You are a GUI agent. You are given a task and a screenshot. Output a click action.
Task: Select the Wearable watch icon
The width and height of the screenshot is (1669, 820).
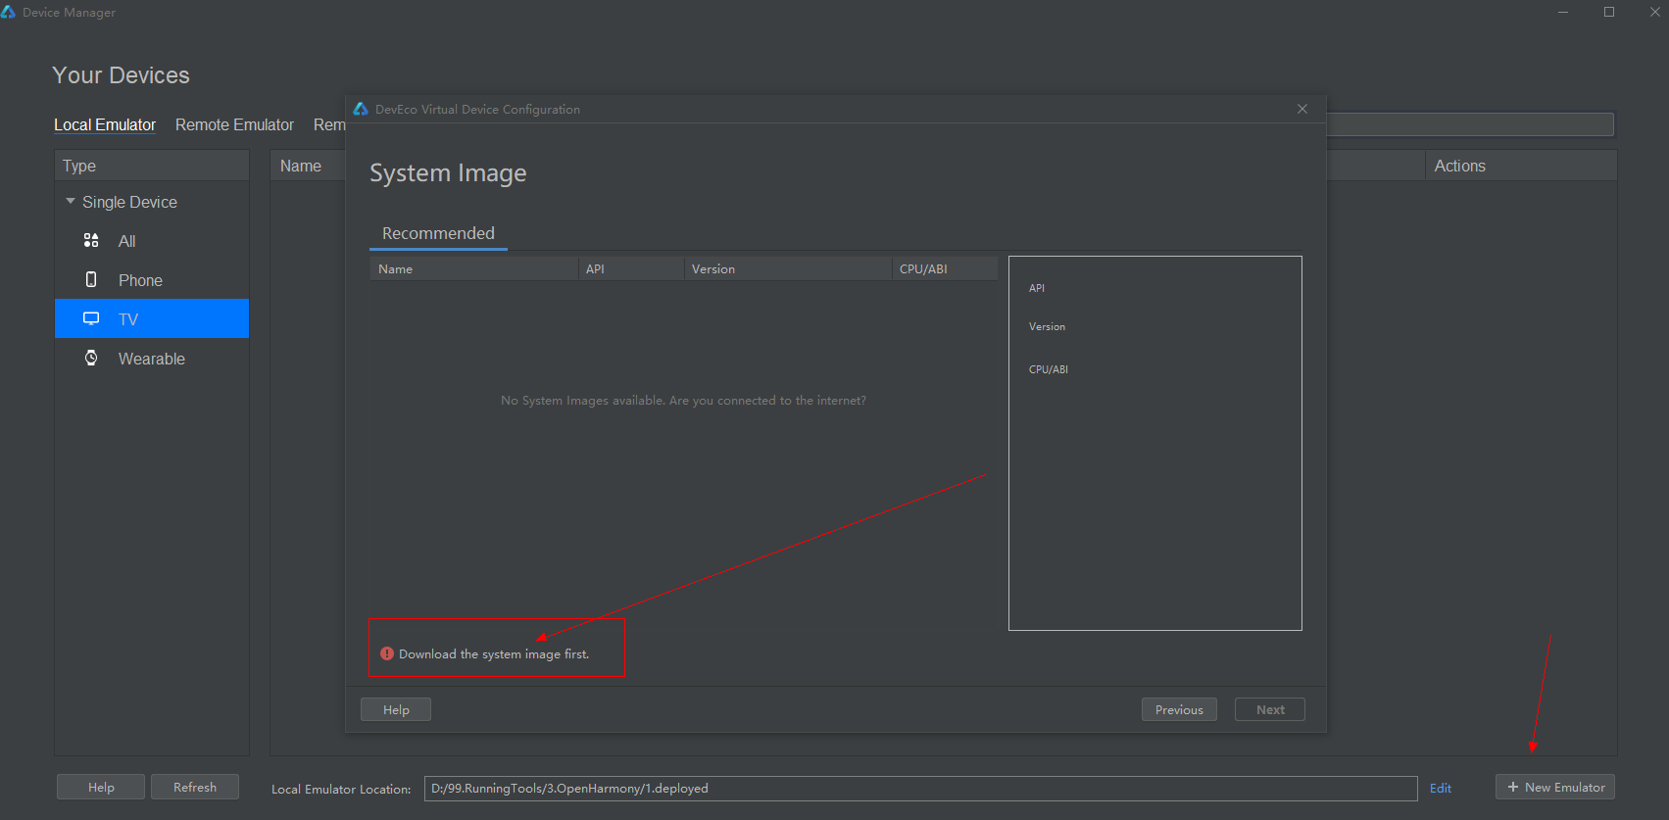point(91,358)
